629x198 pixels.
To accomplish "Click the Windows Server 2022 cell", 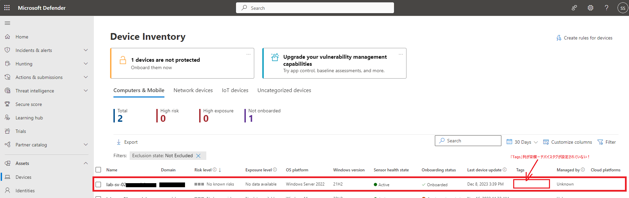I will 305,184.
